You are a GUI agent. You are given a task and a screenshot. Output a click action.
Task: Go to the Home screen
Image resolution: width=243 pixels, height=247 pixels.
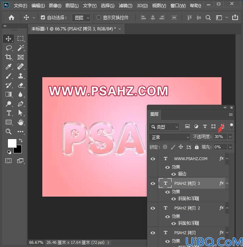click(x=11, y=18)
